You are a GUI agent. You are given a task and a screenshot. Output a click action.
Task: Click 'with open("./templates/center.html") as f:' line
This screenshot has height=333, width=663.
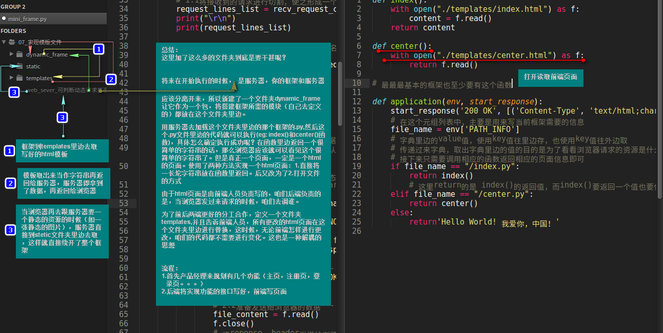point(488,55)
